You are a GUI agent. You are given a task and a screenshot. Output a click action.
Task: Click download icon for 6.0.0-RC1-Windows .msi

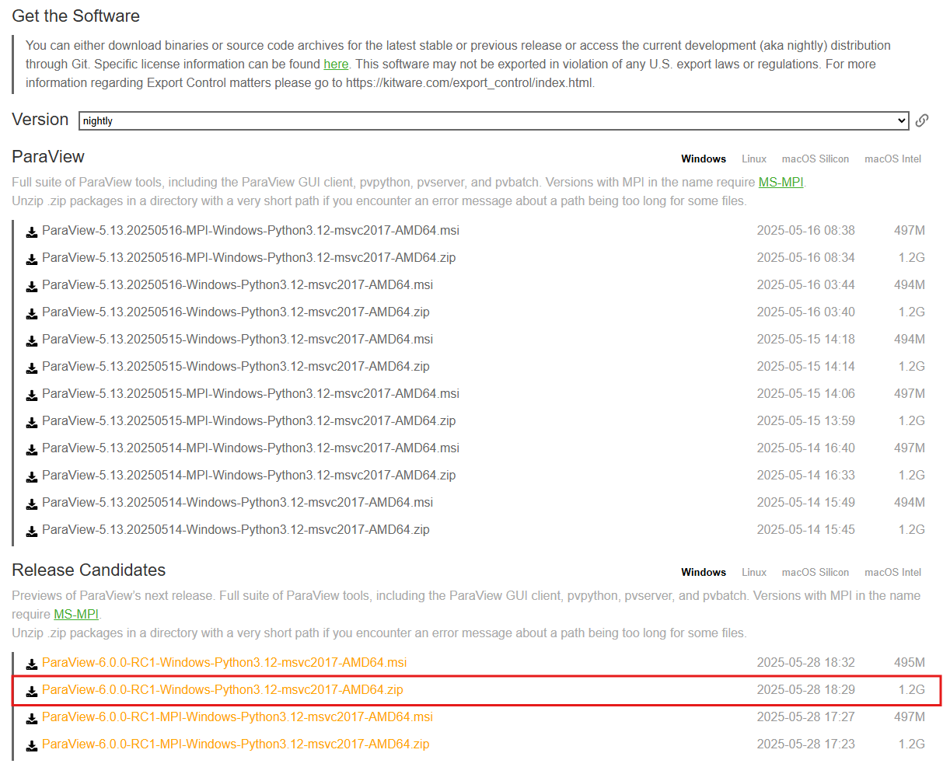click(x=32, y=664)
